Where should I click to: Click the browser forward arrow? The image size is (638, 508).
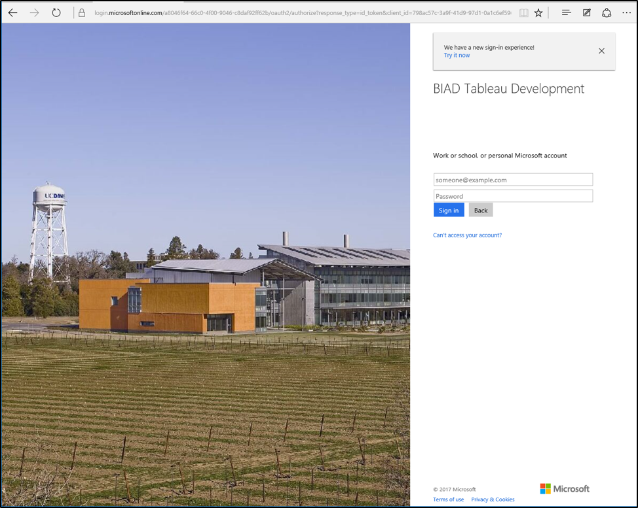click(x=35, y=12)
